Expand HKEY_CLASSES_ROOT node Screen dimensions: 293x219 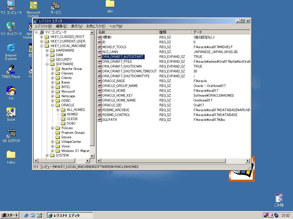(x=42, y=37)
